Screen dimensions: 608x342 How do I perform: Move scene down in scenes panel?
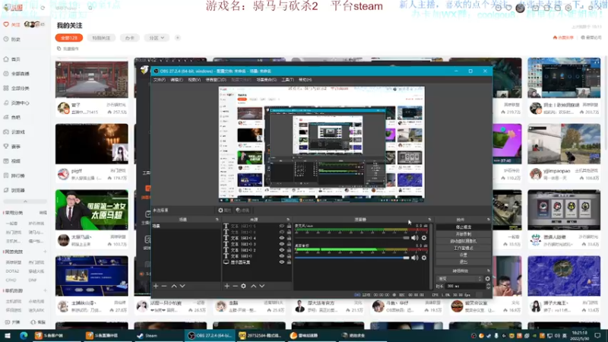point(182,287)
